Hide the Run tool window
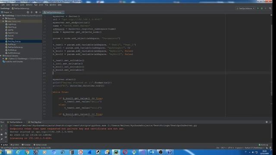Image resolution: width=276 pixels, height=155 pixels. point(270,122)
